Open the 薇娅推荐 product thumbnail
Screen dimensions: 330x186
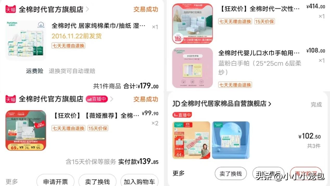tap(26, 130)
